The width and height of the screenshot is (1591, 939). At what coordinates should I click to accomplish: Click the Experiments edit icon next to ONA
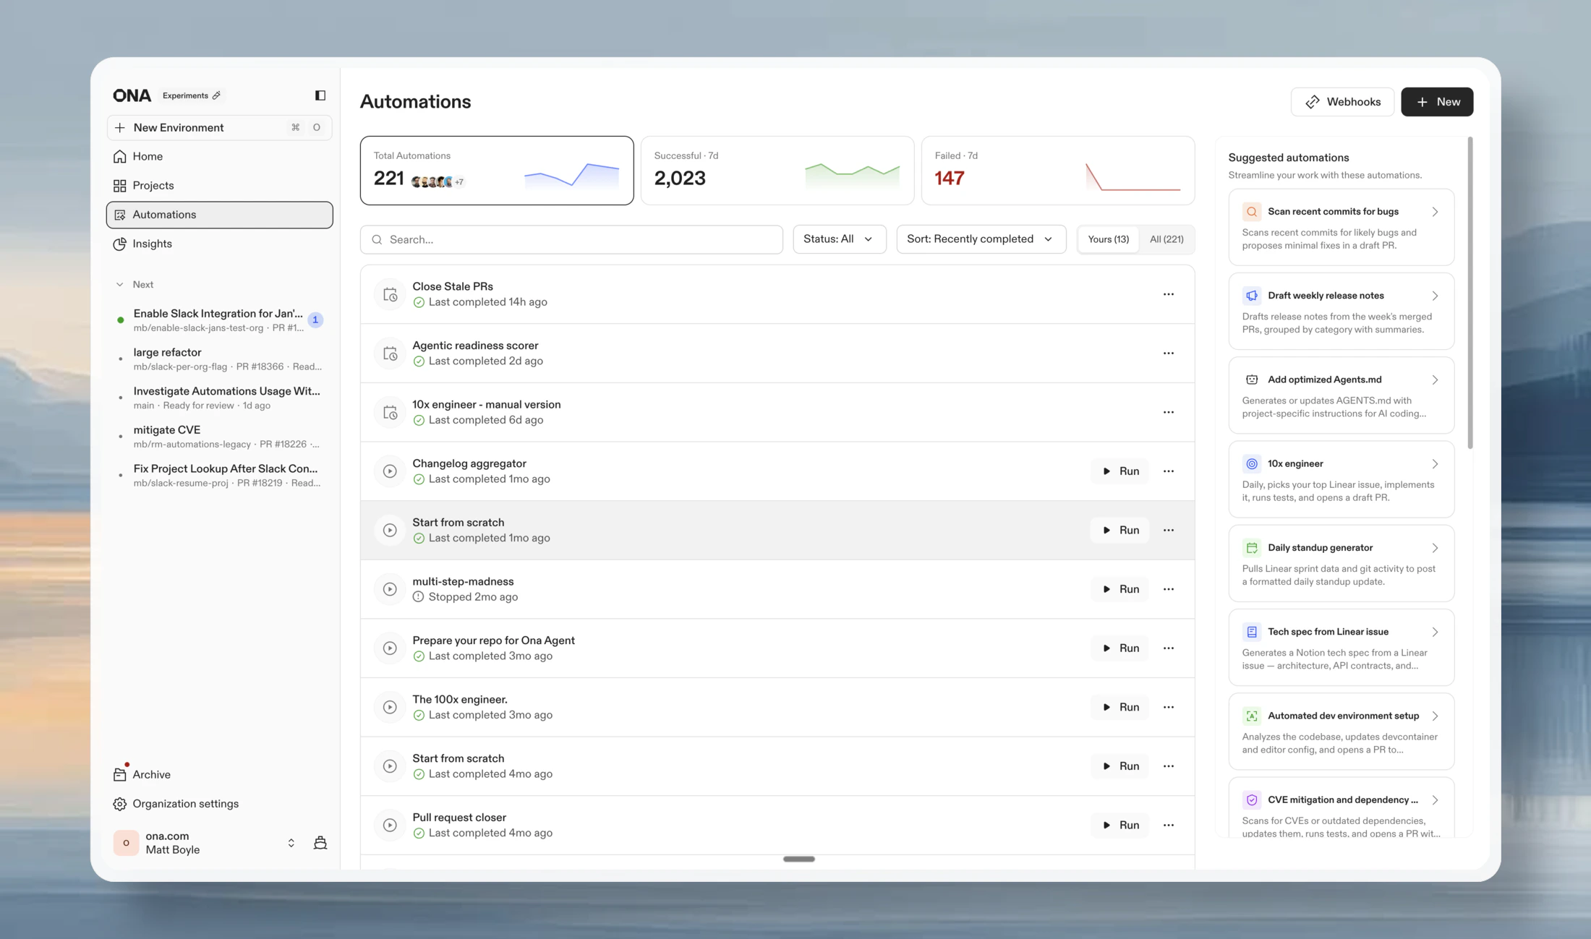tap(216, 95)
